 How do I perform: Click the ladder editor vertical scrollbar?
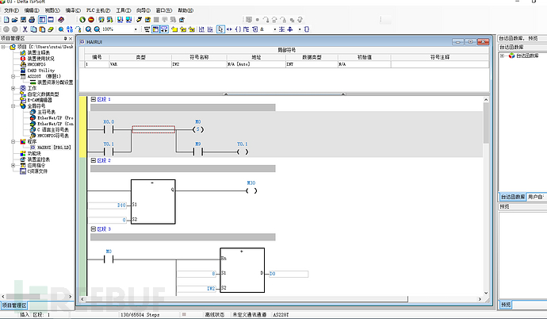(x=489, y=198)
